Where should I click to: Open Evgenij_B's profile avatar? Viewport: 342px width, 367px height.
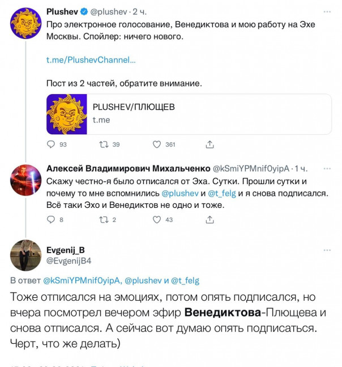tap(25, 256)
